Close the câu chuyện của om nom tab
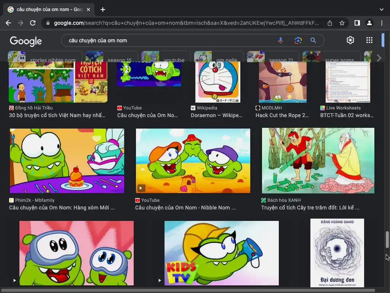This screenshot has height=293, width=390. click(88, 10)
